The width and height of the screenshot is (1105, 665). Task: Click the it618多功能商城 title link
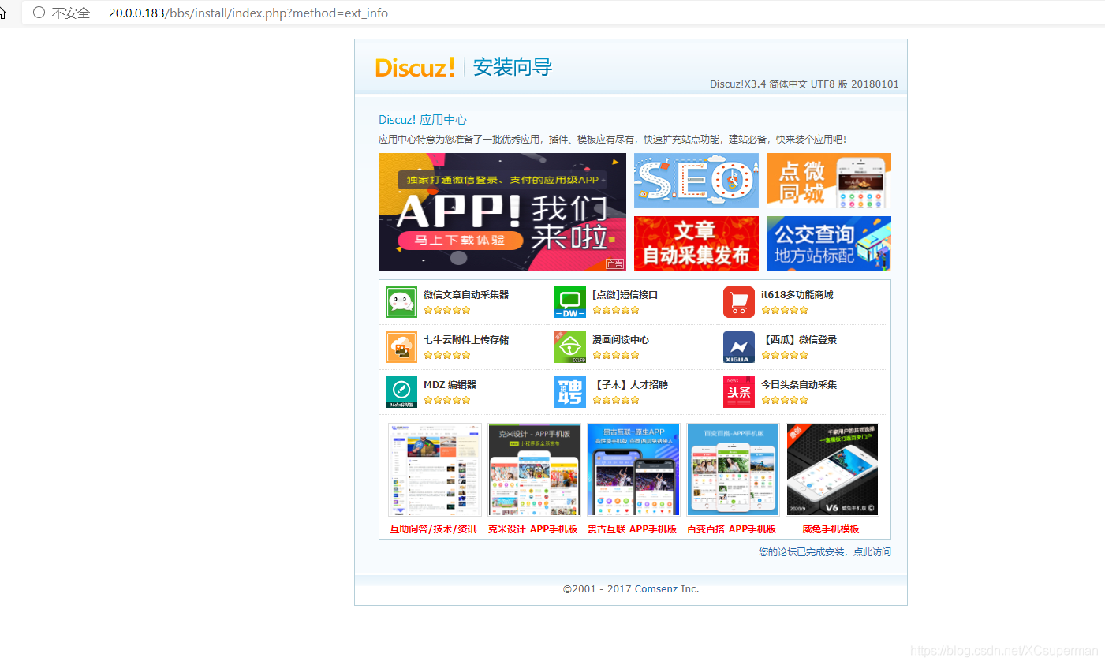pyautogui.click(x=797, y=295)
